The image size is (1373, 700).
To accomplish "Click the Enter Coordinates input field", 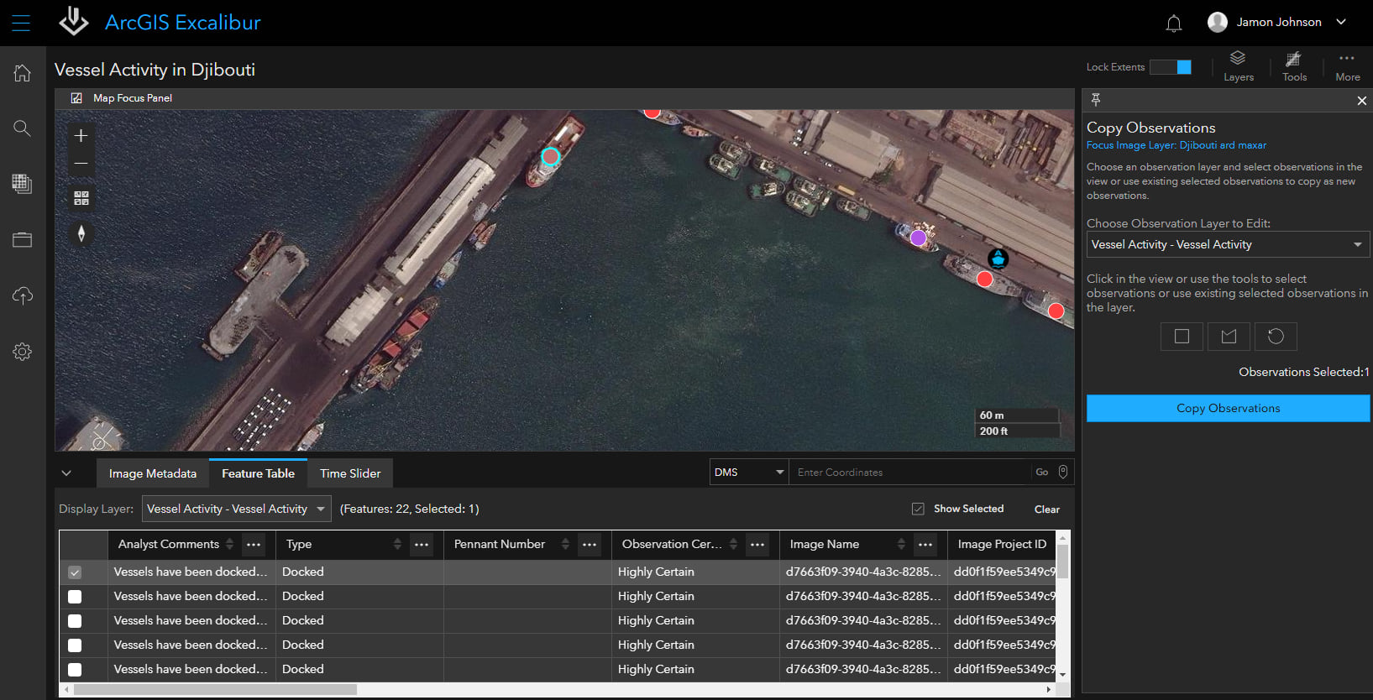I will [909, 473].
